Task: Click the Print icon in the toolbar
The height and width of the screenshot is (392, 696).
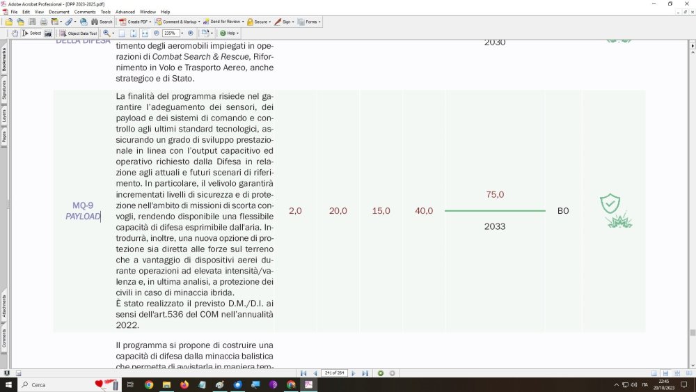Action: click(43, 22)
